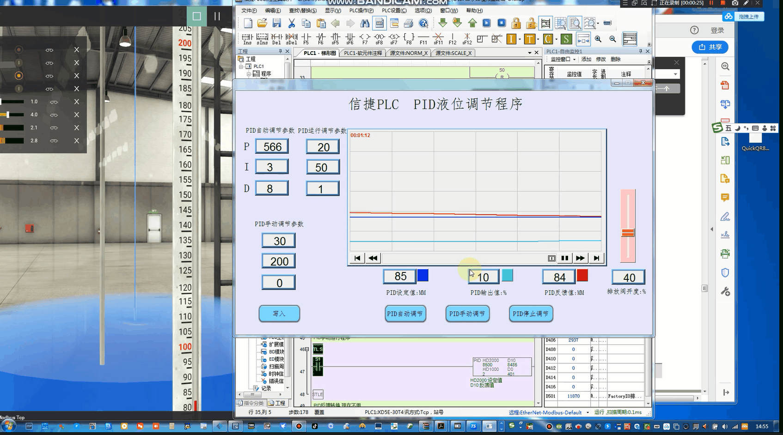
Task: Click the binoculars find icon in toolbar
Action: click(365, 23)
